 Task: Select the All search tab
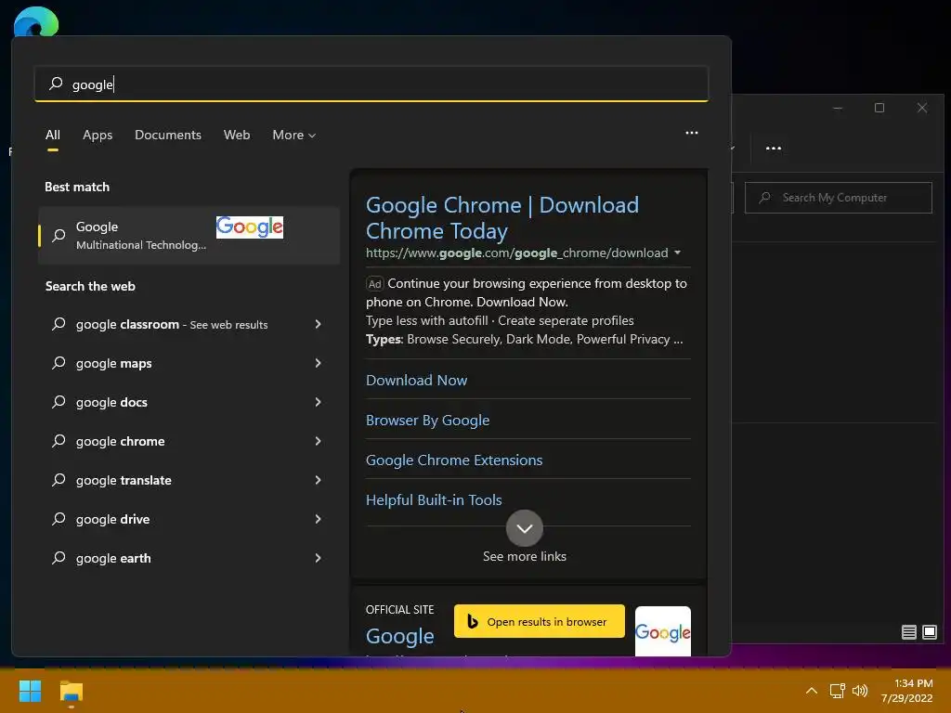[53, 136]
